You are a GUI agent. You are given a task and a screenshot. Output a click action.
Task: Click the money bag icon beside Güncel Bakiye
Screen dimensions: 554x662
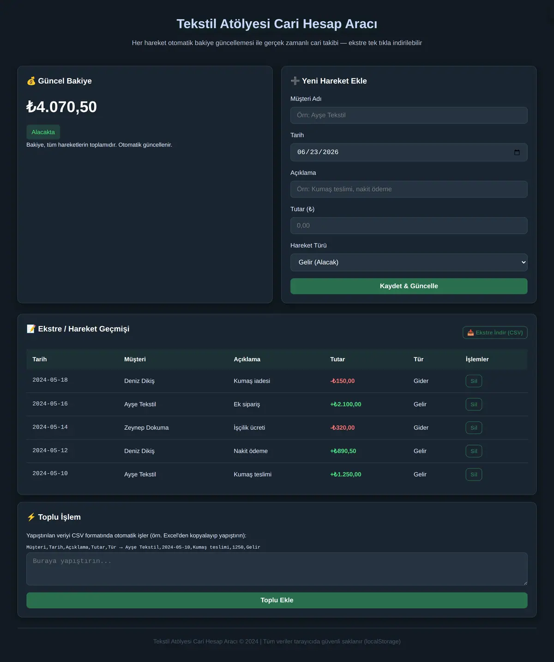[x=31, y=81]
